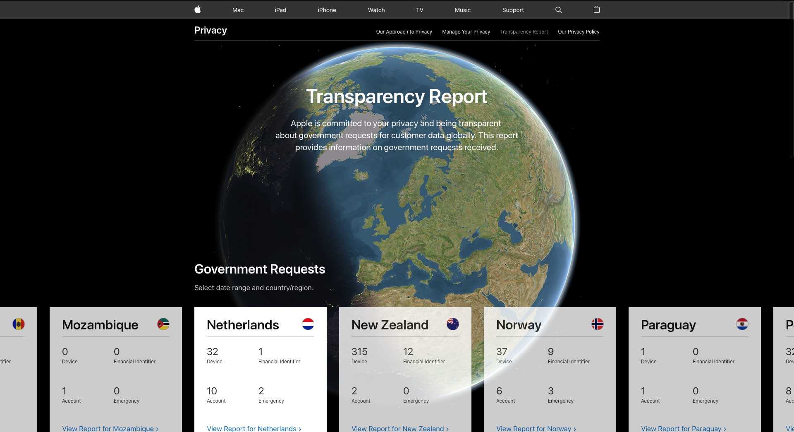Viewport: 794px width, 432px height.
Task: Click the Mozambique flag icon
Action: click(x=163, y=324)
